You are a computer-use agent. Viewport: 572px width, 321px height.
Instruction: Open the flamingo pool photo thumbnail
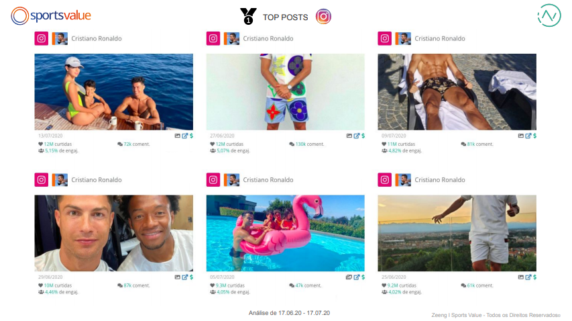(x=285, y=233)
